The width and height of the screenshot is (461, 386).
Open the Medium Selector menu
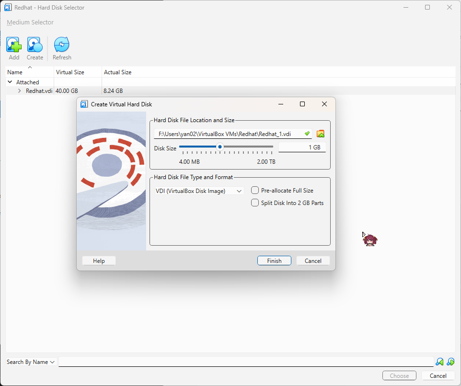[x=30, y=22]
